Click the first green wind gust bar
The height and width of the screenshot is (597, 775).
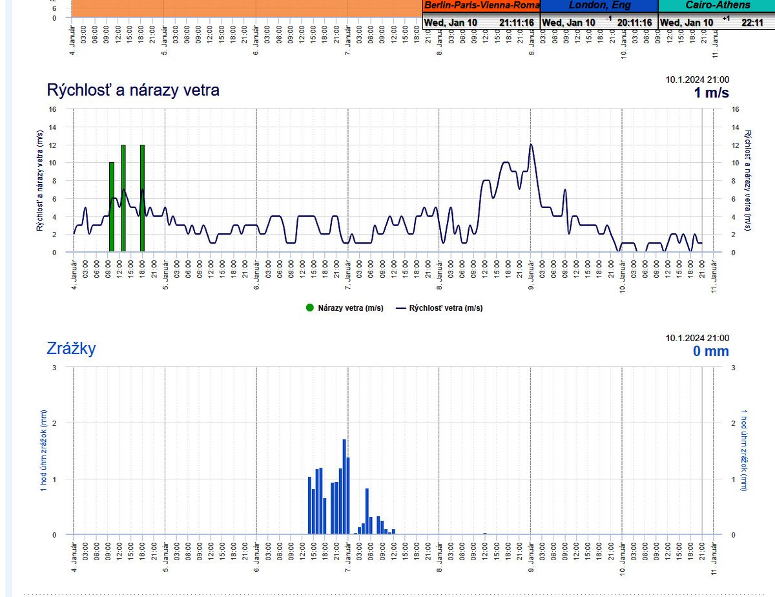click(x=112, y=207)
